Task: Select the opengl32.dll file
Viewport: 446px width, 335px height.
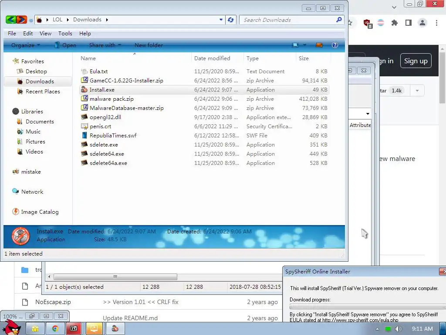Action: pyautogui.click(x=105, y=117)
